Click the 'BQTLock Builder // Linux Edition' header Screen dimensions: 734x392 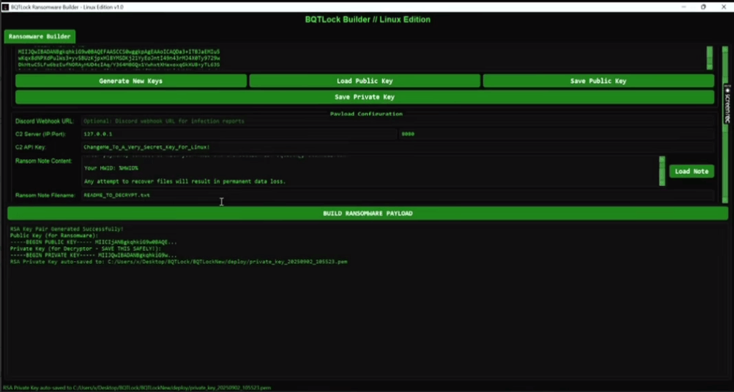tap(368, 19)
